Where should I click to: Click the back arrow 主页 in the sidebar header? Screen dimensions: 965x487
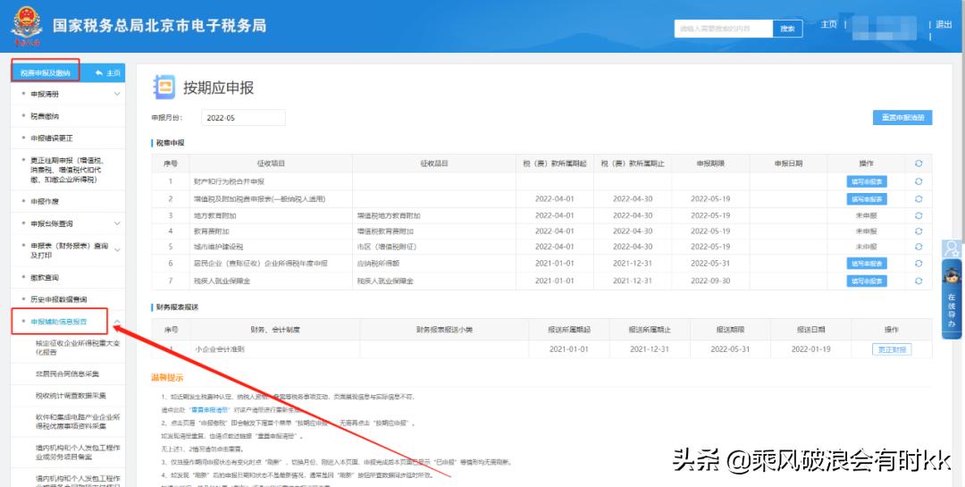click(x=108, y=72)
